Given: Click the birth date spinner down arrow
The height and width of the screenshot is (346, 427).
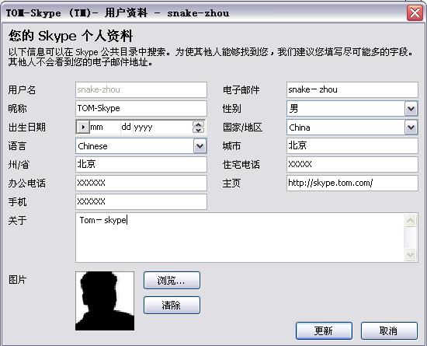Looking at the screenshot, I should coord(198,130).
